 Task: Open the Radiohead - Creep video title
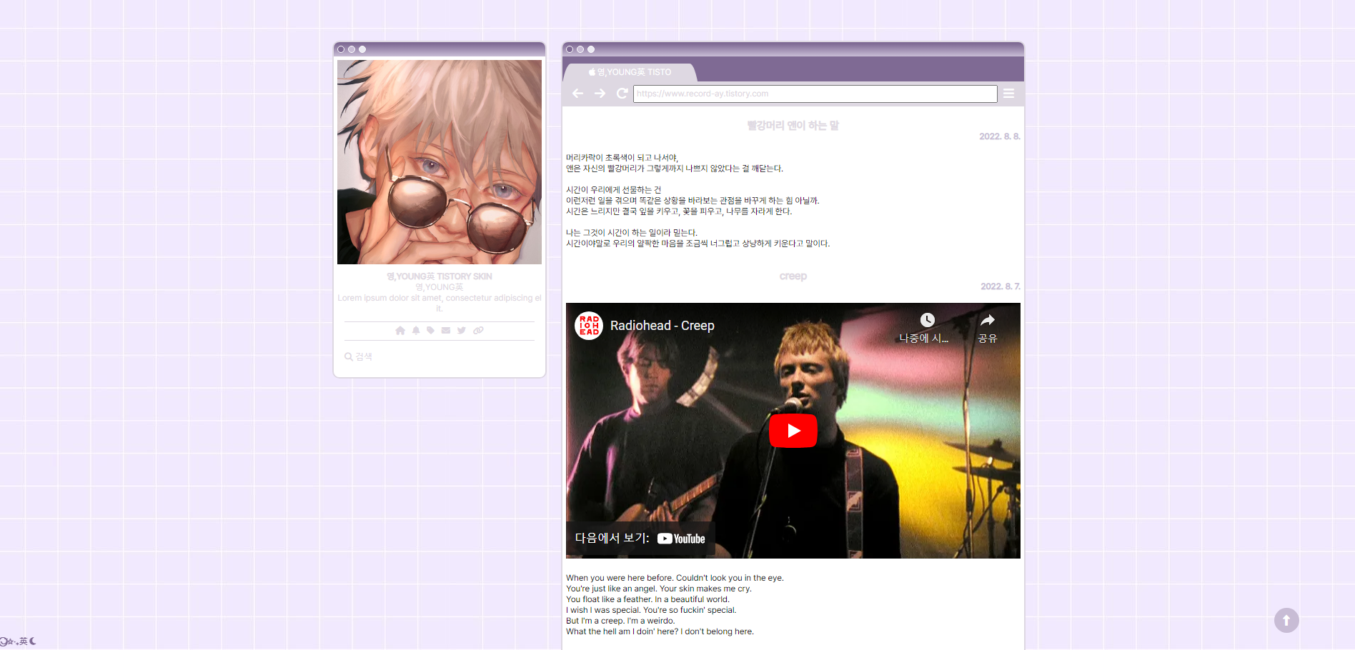click(x=662, y=326)
